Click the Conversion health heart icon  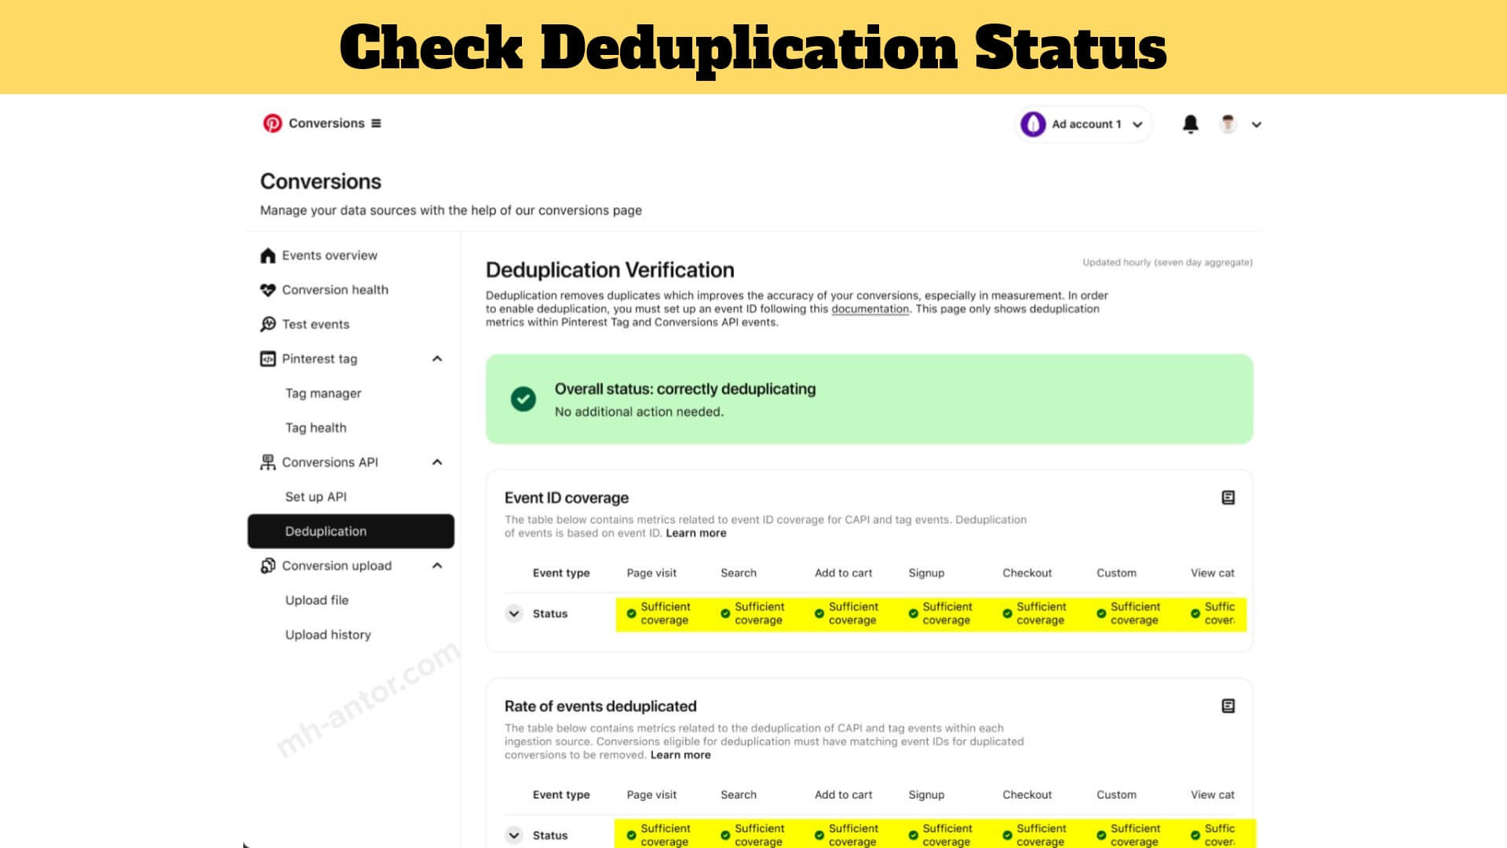(x=268, y=290)
